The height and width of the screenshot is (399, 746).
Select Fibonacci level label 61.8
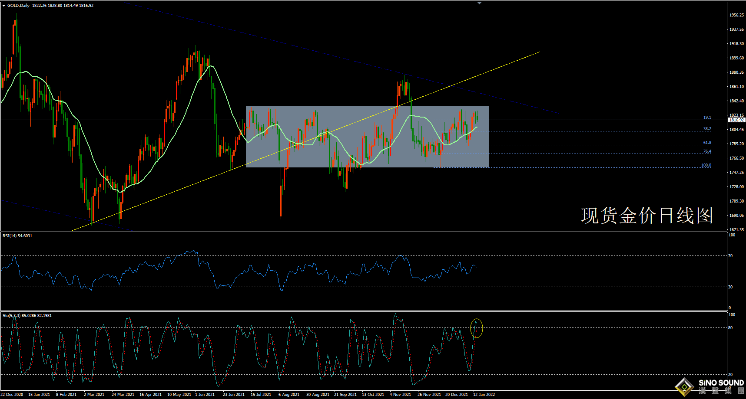pyautogui.click(x=707, y=143)
